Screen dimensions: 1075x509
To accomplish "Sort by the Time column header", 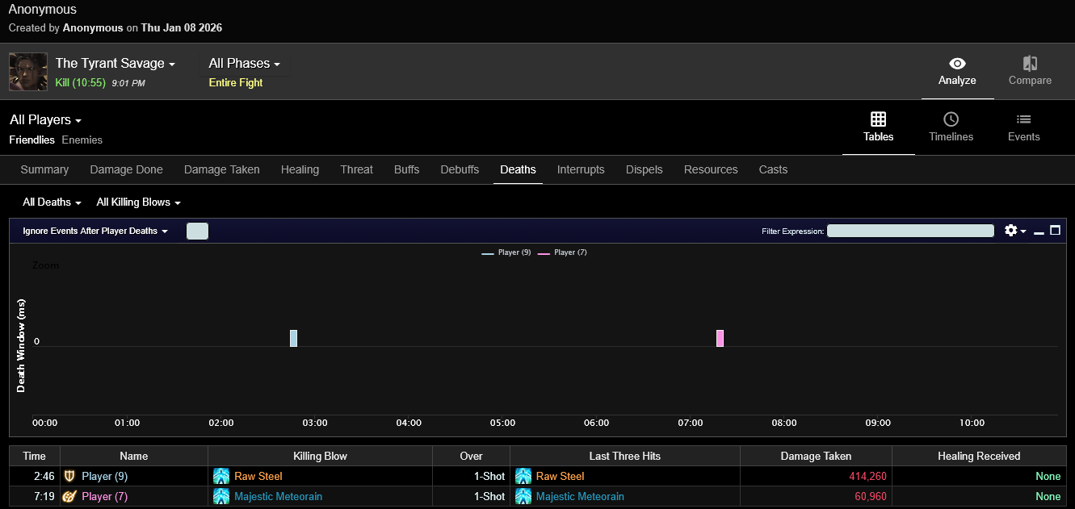I will 35,456.
